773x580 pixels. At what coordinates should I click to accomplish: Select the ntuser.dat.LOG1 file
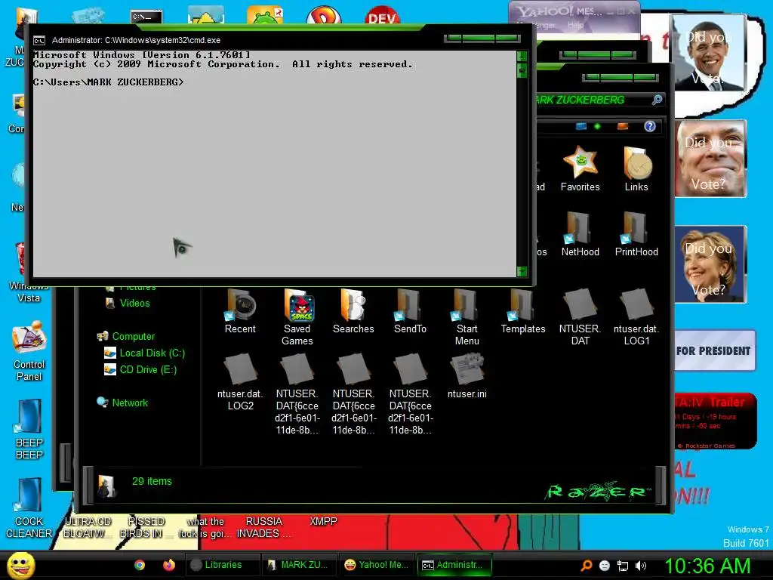(636, 317)
